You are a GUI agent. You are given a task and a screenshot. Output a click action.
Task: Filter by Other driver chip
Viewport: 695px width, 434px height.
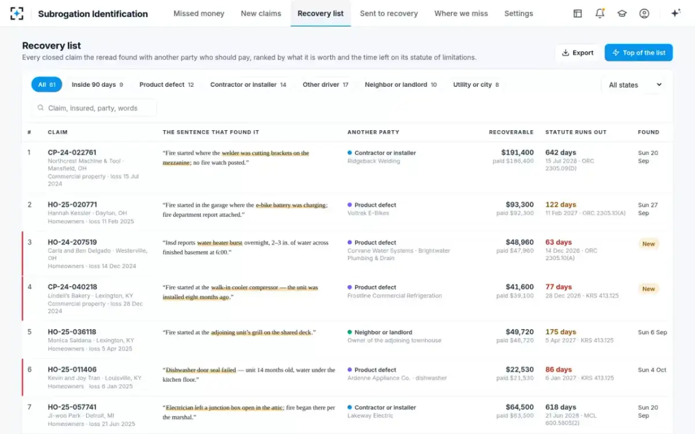point(325,84)
